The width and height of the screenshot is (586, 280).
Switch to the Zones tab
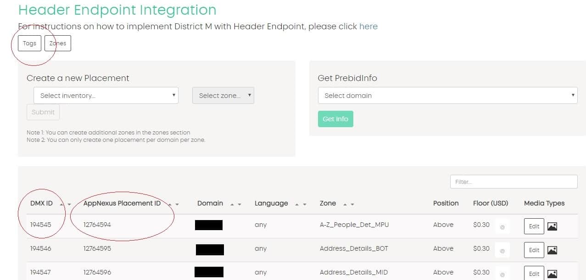[x=58, y=43]
